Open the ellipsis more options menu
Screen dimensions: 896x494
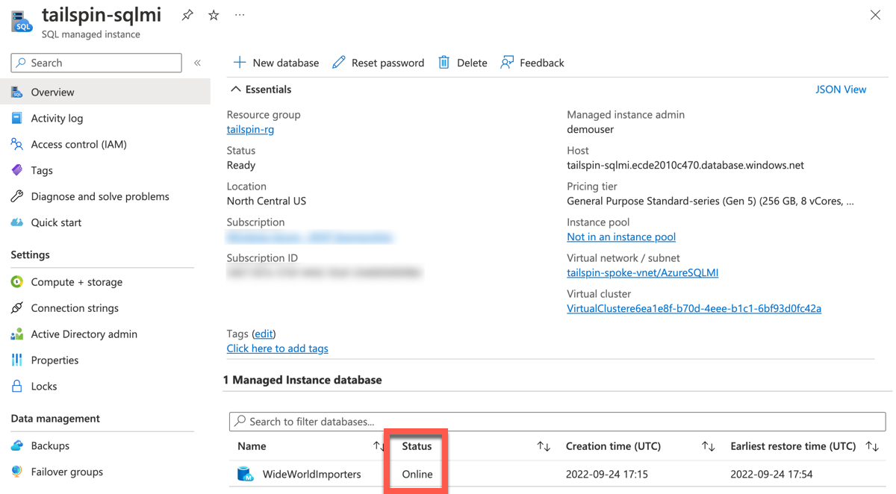[x=240, y=15]
